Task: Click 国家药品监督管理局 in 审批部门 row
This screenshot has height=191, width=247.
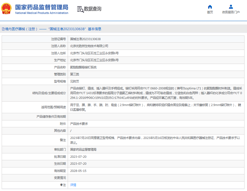Action: click(x=83, y=149)
